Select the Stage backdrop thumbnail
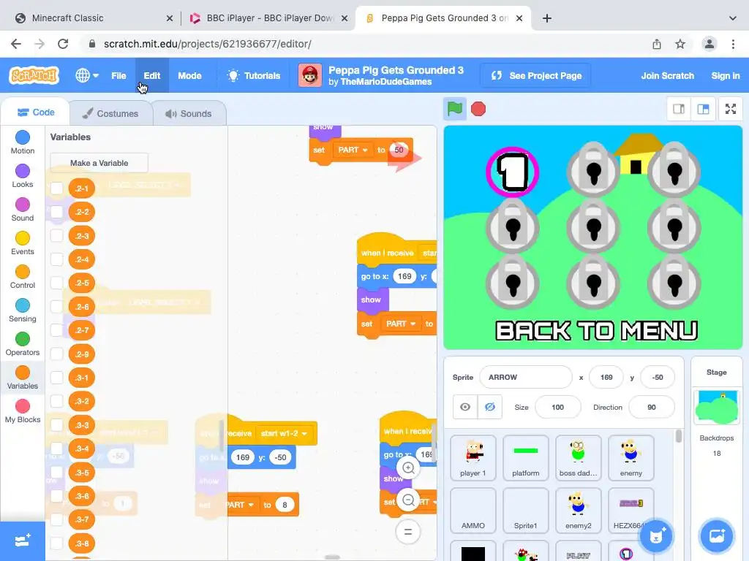 pyautogui.click(x=717, y=407)
